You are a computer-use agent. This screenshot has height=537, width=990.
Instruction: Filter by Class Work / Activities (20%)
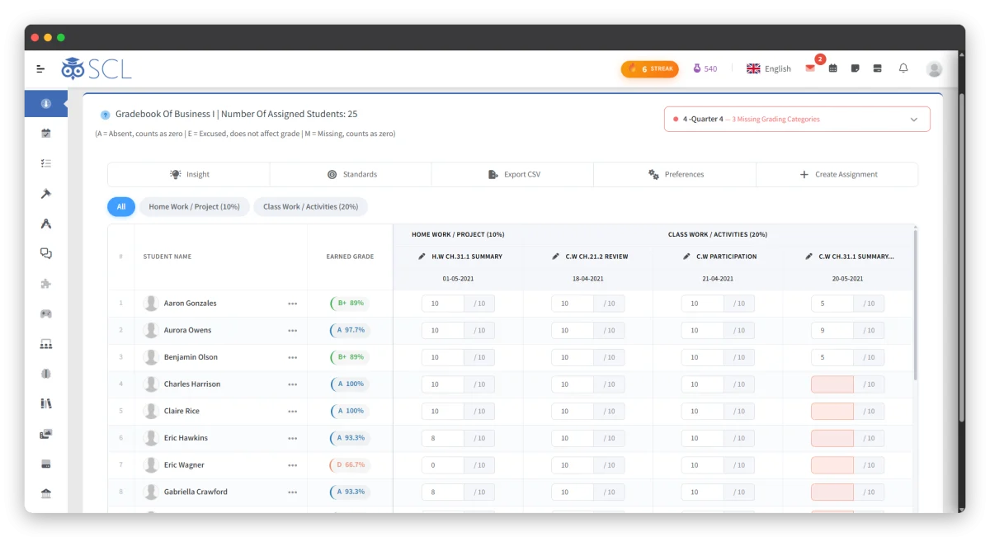click(x=311, y=206)
